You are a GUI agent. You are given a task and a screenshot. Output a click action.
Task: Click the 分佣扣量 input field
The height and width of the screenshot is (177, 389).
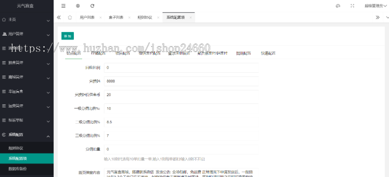tap(181, 149)
